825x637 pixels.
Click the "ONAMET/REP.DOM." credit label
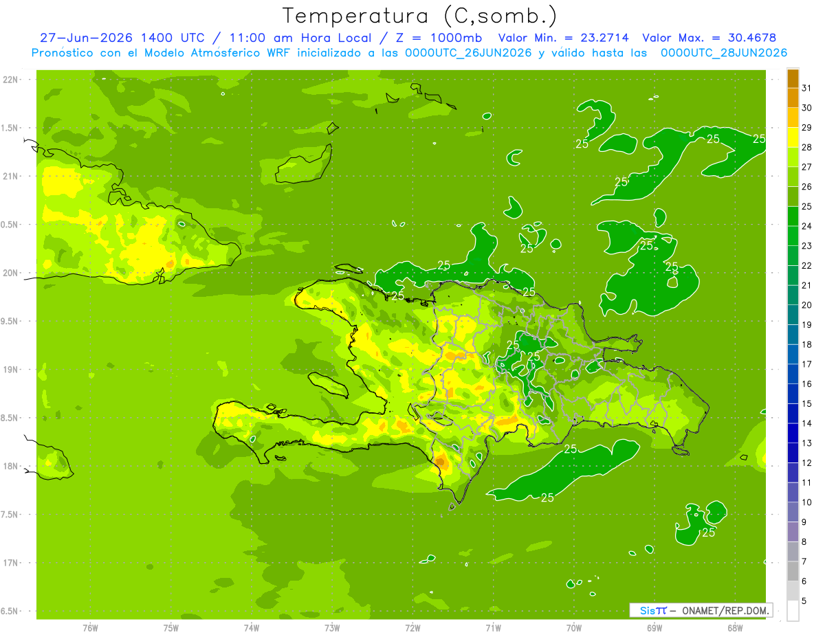(724, 610)
